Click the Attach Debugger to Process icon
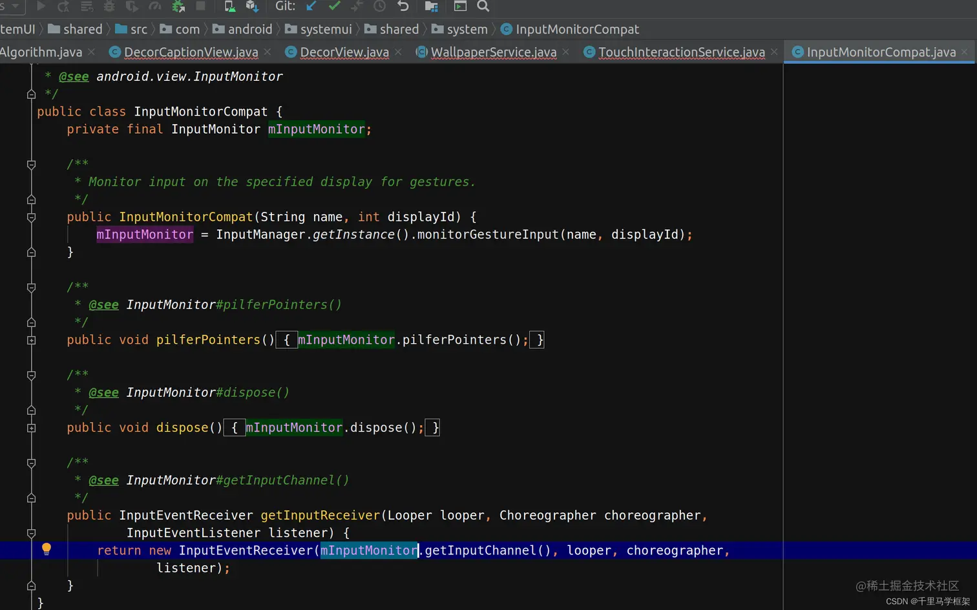Viewport: 977px width, 610px height. tap(178, 6)
